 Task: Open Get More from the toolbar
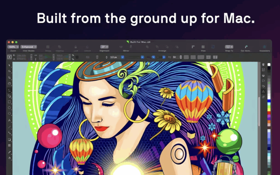tap(246, 47)
